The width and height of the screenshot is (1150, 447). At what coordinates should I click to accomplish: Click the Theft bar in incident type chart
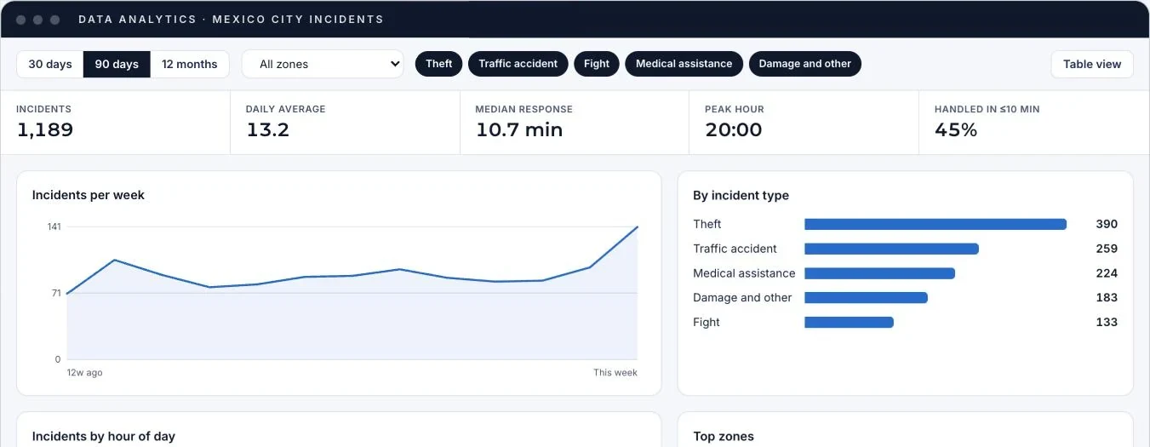[x=935, y=224]
